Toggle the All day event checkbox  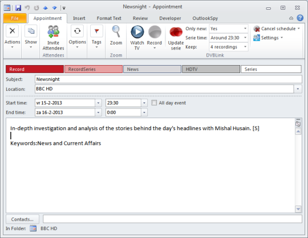click(154, 103)
